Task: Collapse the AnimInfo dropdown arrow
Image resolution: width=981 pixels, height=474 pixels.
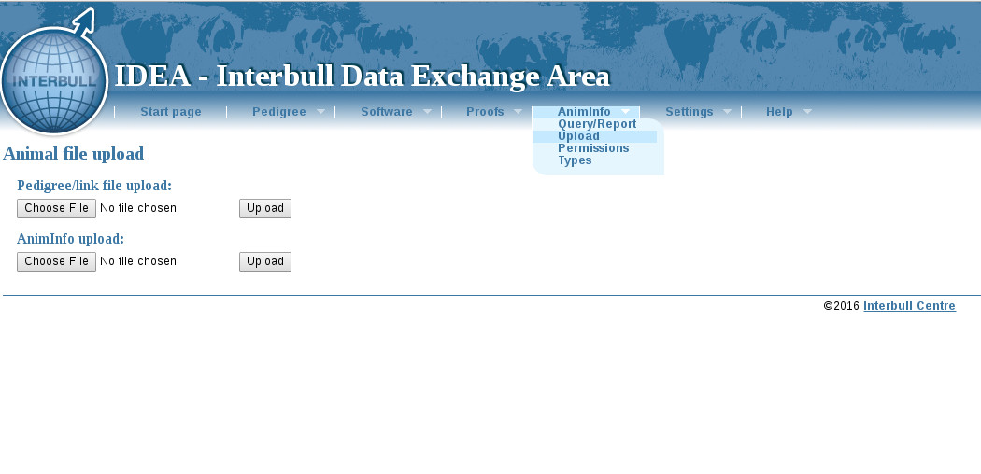Action: (625, 112)
